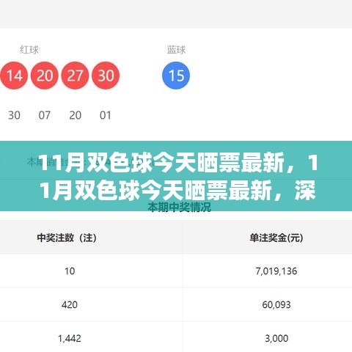Select the cell showing 10 winning entries
This screenshot has width=352, height=352.
pos(70,271)
